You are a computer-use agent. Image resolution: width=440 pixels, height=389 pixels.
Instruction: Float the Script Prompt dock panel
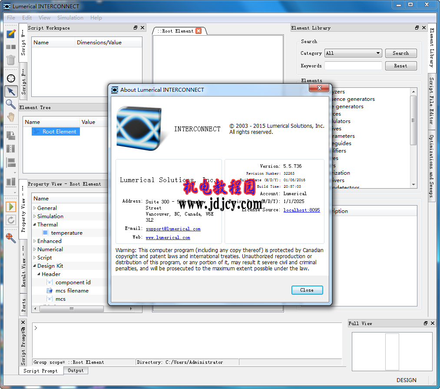23,329
